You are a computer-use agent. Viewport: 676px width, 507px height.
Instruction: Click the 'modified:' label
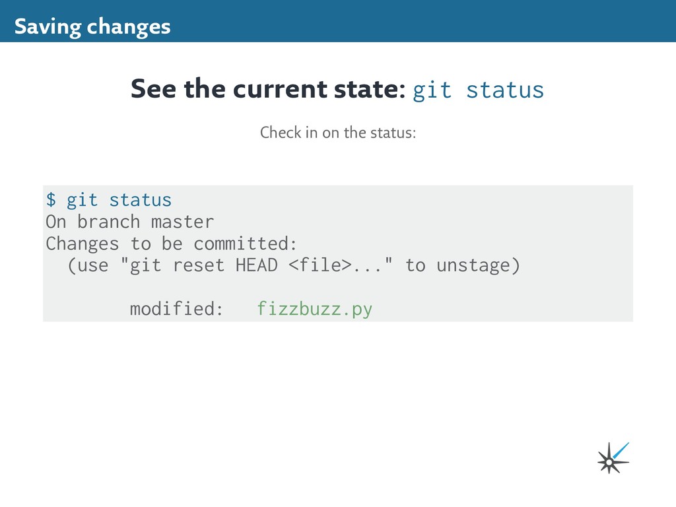pos(176,308)
